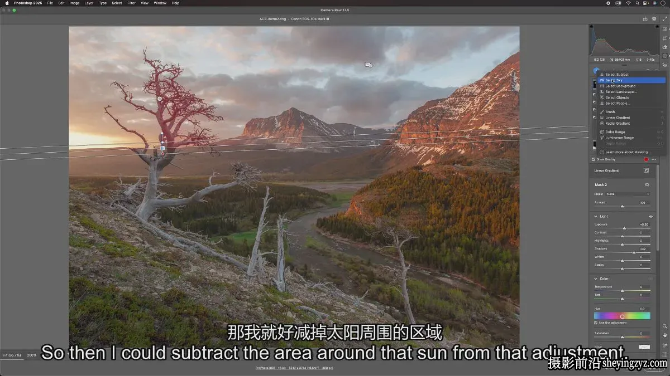670x376 pixels.
Task: Open the Masking tool icon
Action: 664,56
